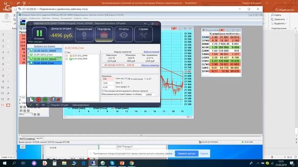Open Microsoft Edge from taskbar

coord(83,163)
